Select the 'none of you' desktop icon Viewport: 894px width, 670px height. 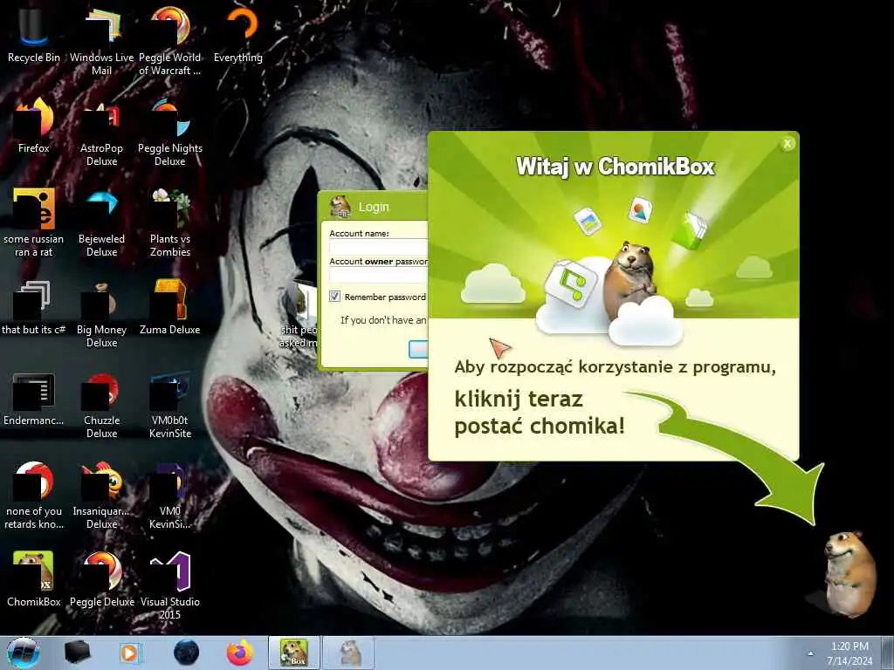tap(34, 495)
